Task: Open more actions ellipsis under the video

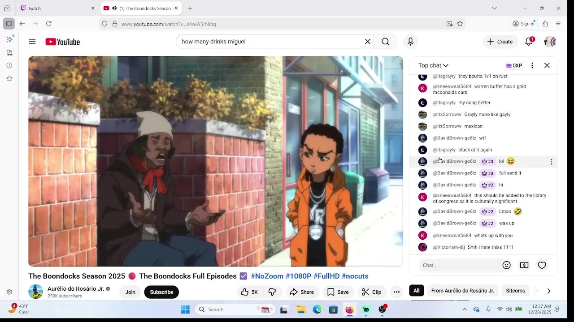Action: (x=396, y=292)
